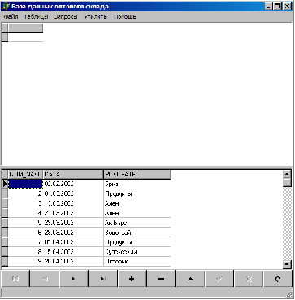Image resolution: width=295 pixels, height=300 pixels.
Task: Click the current-row indicator with black arrow
Action: pyautogui.click(x=5, y=184)
